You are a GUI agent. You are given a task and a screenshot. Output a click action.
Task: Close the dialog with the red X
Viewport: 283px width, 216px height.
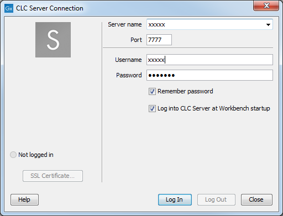[266, 6]
